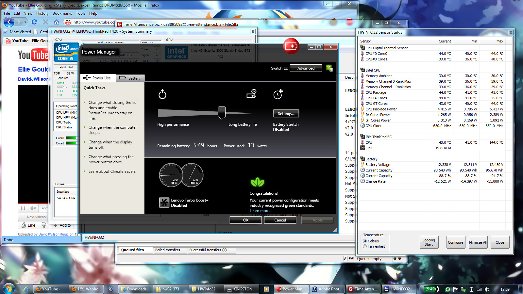Image resolution: width=523 pixels, height=294 pixels.
Task: Open the Firefox Bookmarks menu
Action: (x=62, y=13)
